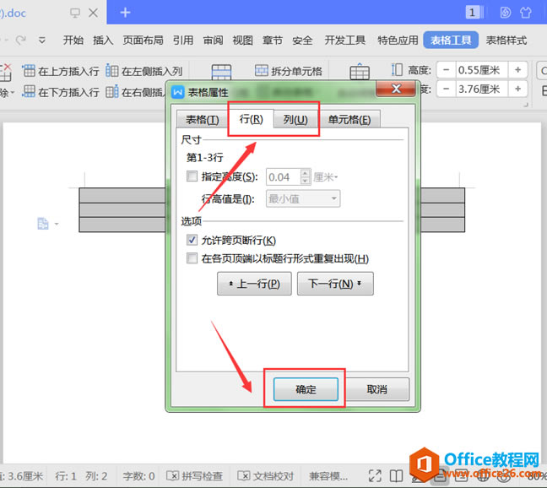This screenshot has height=488, width=547.
Task: Enable the 指定高度(S) checkbox
Action: pos(192,176)
